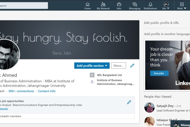Screen dimensions: 190x127
Task: Click Add profile in another language
Action: [167, 34]
